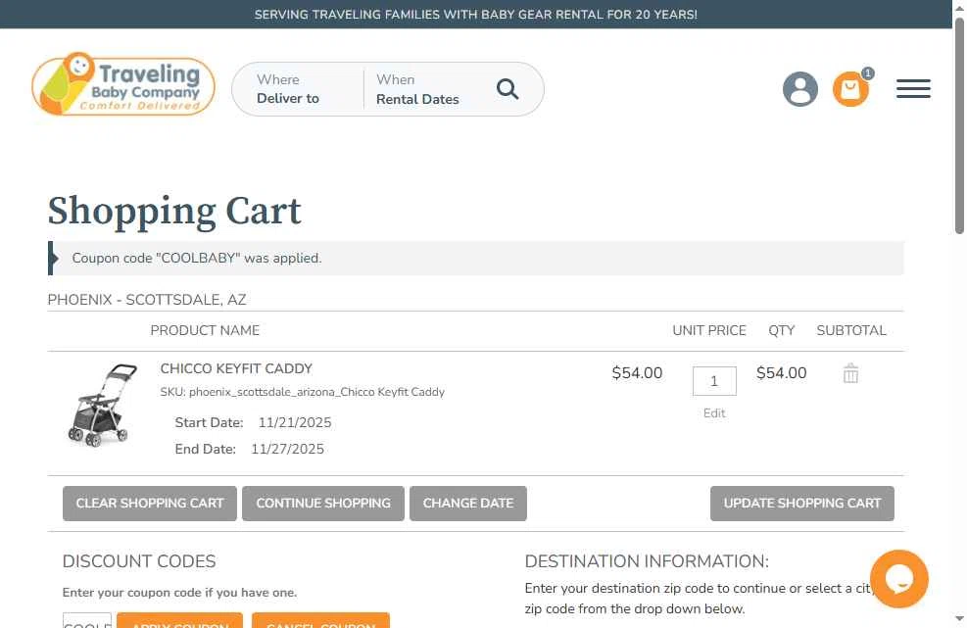This screenshot has width=967, height=628.
Task: Click Edit link under quantity
Action: pos(714,413)
